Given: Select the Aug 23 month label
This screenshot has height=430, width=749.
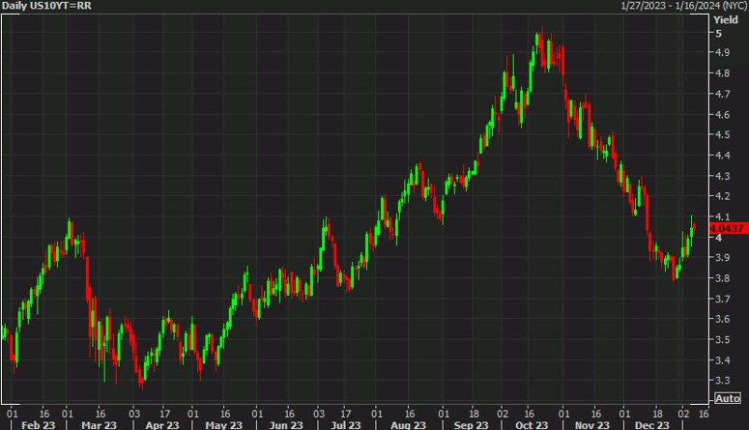Looking at the screenshot, I should [408, 425].
